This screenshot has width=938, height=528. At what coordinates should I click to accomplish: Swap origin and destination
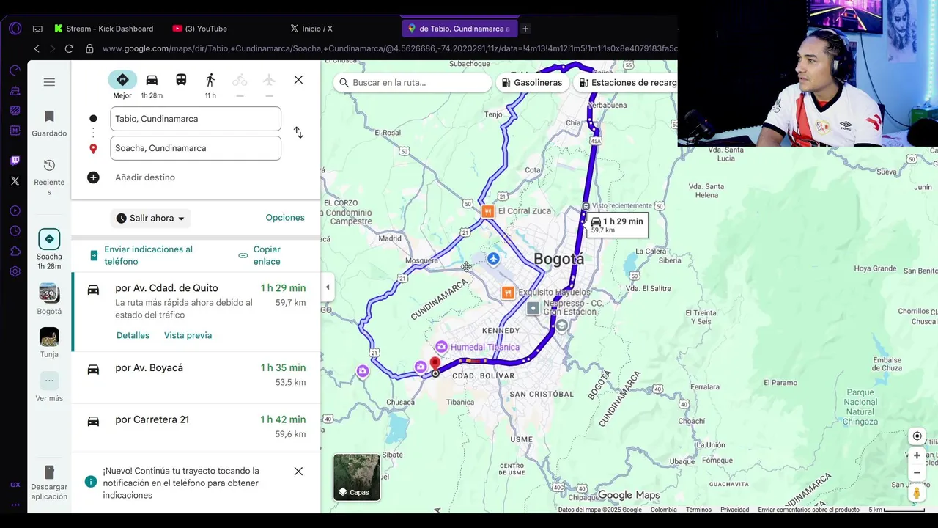coord(298,133)
